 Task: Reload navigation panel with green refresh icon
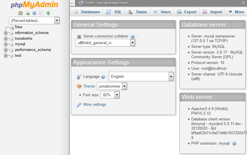[x=48, y=13]
